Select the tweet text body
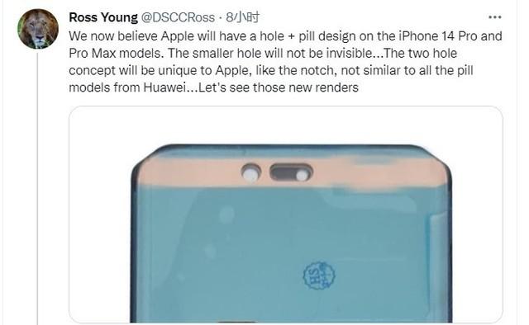Screen dimensions: 529x325 tap(285, 62)
